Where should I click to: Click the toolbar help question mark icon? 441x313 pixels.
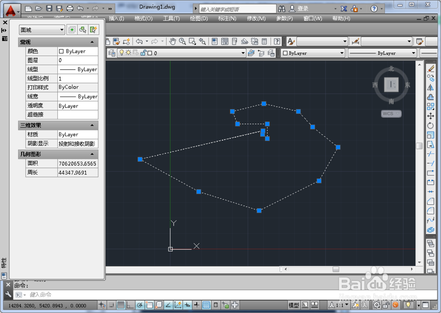click(277, 41)
